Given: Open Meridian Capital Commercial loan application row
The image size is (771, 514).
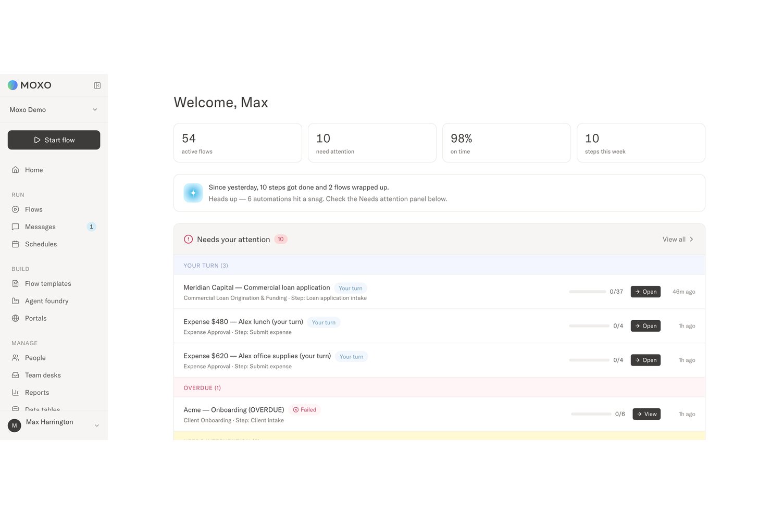Looking at the screenshot, I should [439, 292].
